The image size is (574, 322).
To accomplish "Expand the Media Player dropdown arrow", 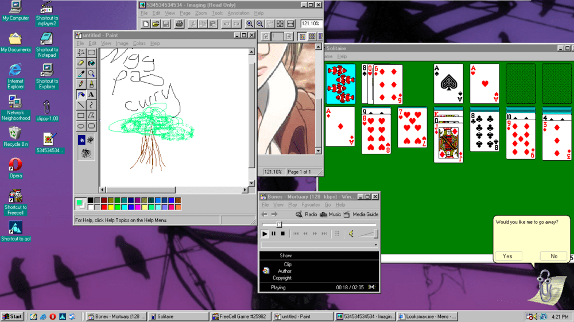I will [375, 245].
